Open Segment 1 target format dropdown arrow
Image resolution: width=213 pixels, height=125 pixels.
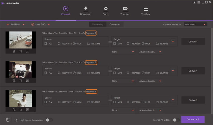coord(173,41)
